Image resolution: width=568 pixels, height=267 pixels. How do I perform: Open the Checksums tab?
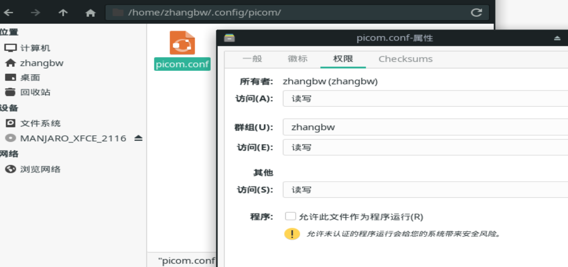(x=405, y=59)
